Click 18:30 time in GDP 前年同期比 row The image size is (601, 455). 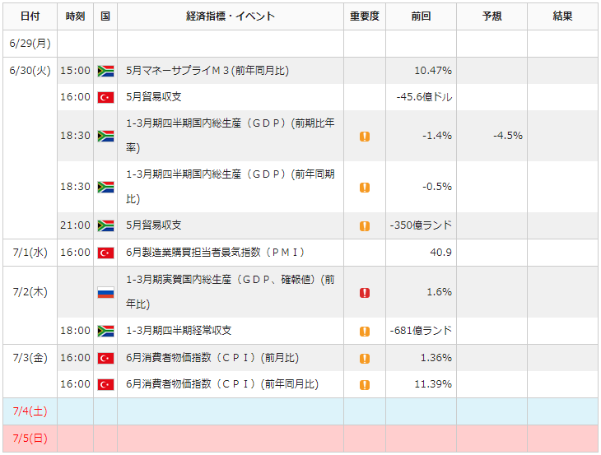[75, 187]
